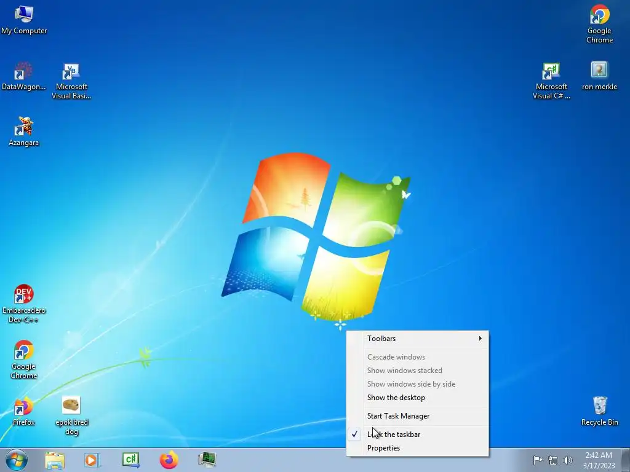Select the Microsoft Visual C# shortcut
Screen dimensions: 630x472
coord(551,81)
